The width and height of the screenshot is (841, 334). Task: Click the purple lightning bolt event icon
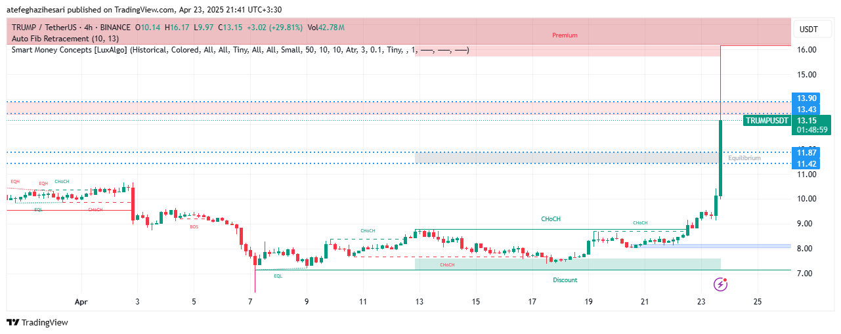(721, 284)
